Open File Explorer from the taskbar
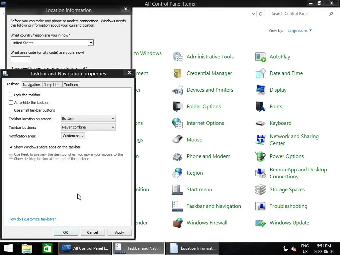Viewport: 340px width, 255px height. 27,248
